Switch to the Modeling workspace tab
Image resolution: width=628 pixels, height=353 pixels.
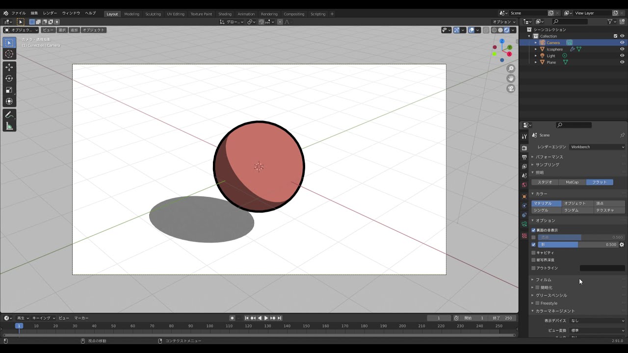point(131,14)
